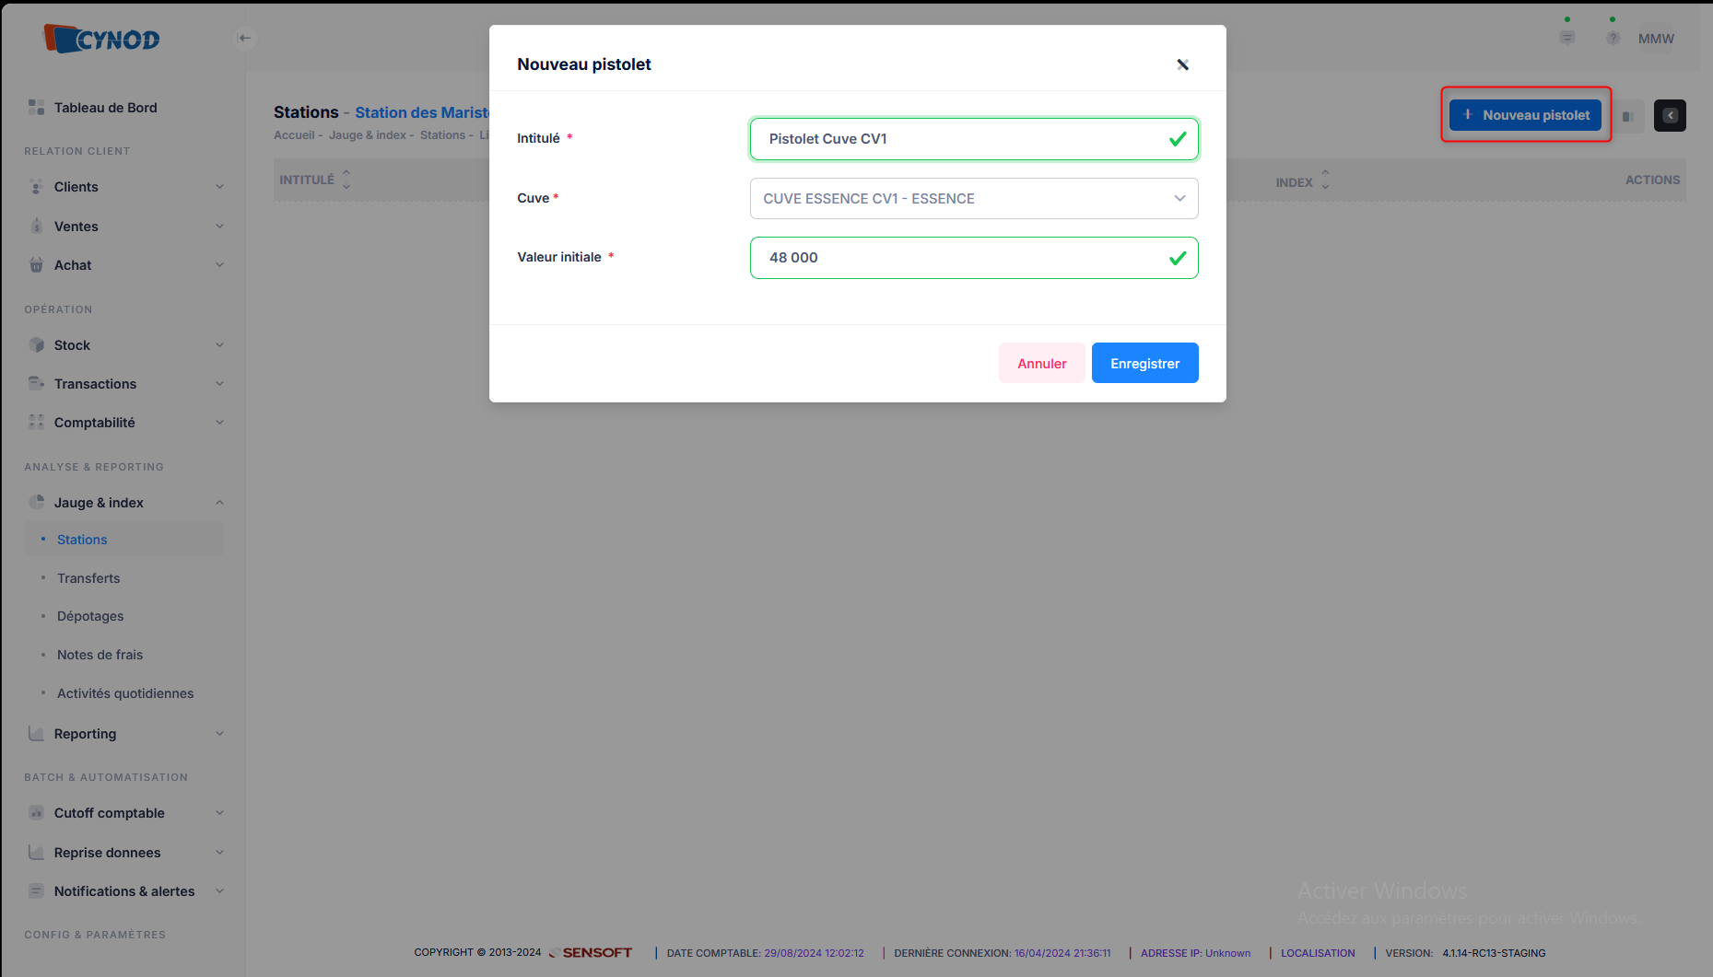
Task: Select Dépotages in the sidebar
Action: (90, 616)
